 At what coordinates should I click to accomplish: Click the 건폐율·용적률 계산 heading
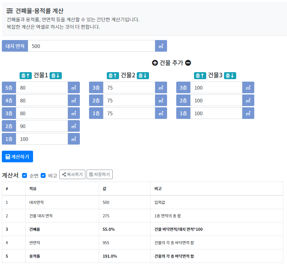point(39,11)
